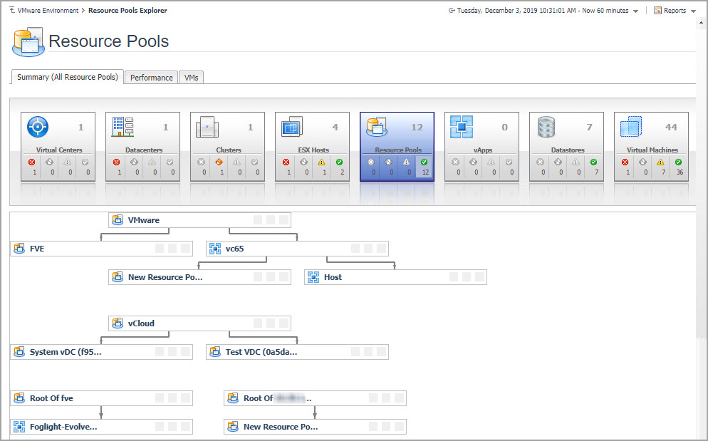Open the Virtual Machines tile icon
The image size is (708, 441).
click(x=631, y=128)
